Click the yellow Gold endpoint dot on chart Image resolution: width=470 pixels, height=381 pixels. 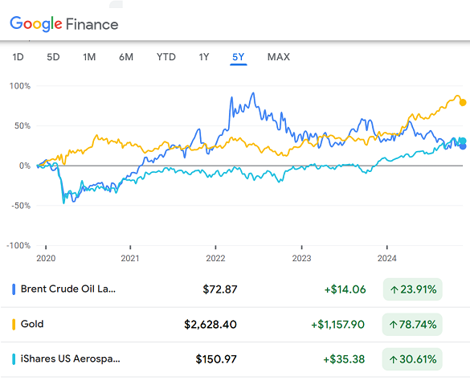pos(463,103)
